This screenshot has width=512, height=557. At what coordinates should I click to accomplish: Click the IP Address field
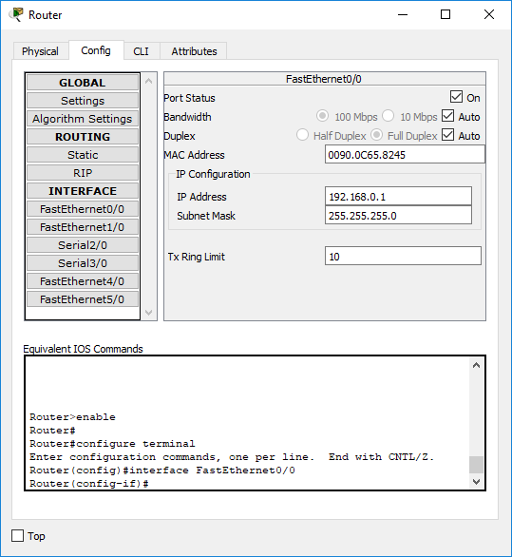click(398, 197)
